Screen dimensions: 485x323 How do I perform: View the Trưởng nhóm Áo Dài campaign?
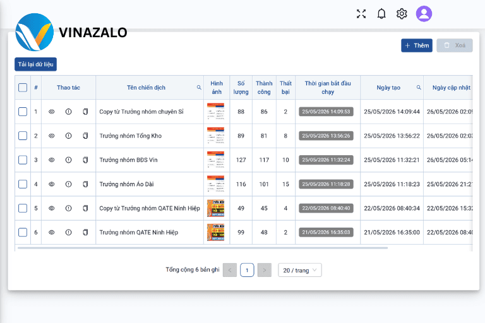52,184
